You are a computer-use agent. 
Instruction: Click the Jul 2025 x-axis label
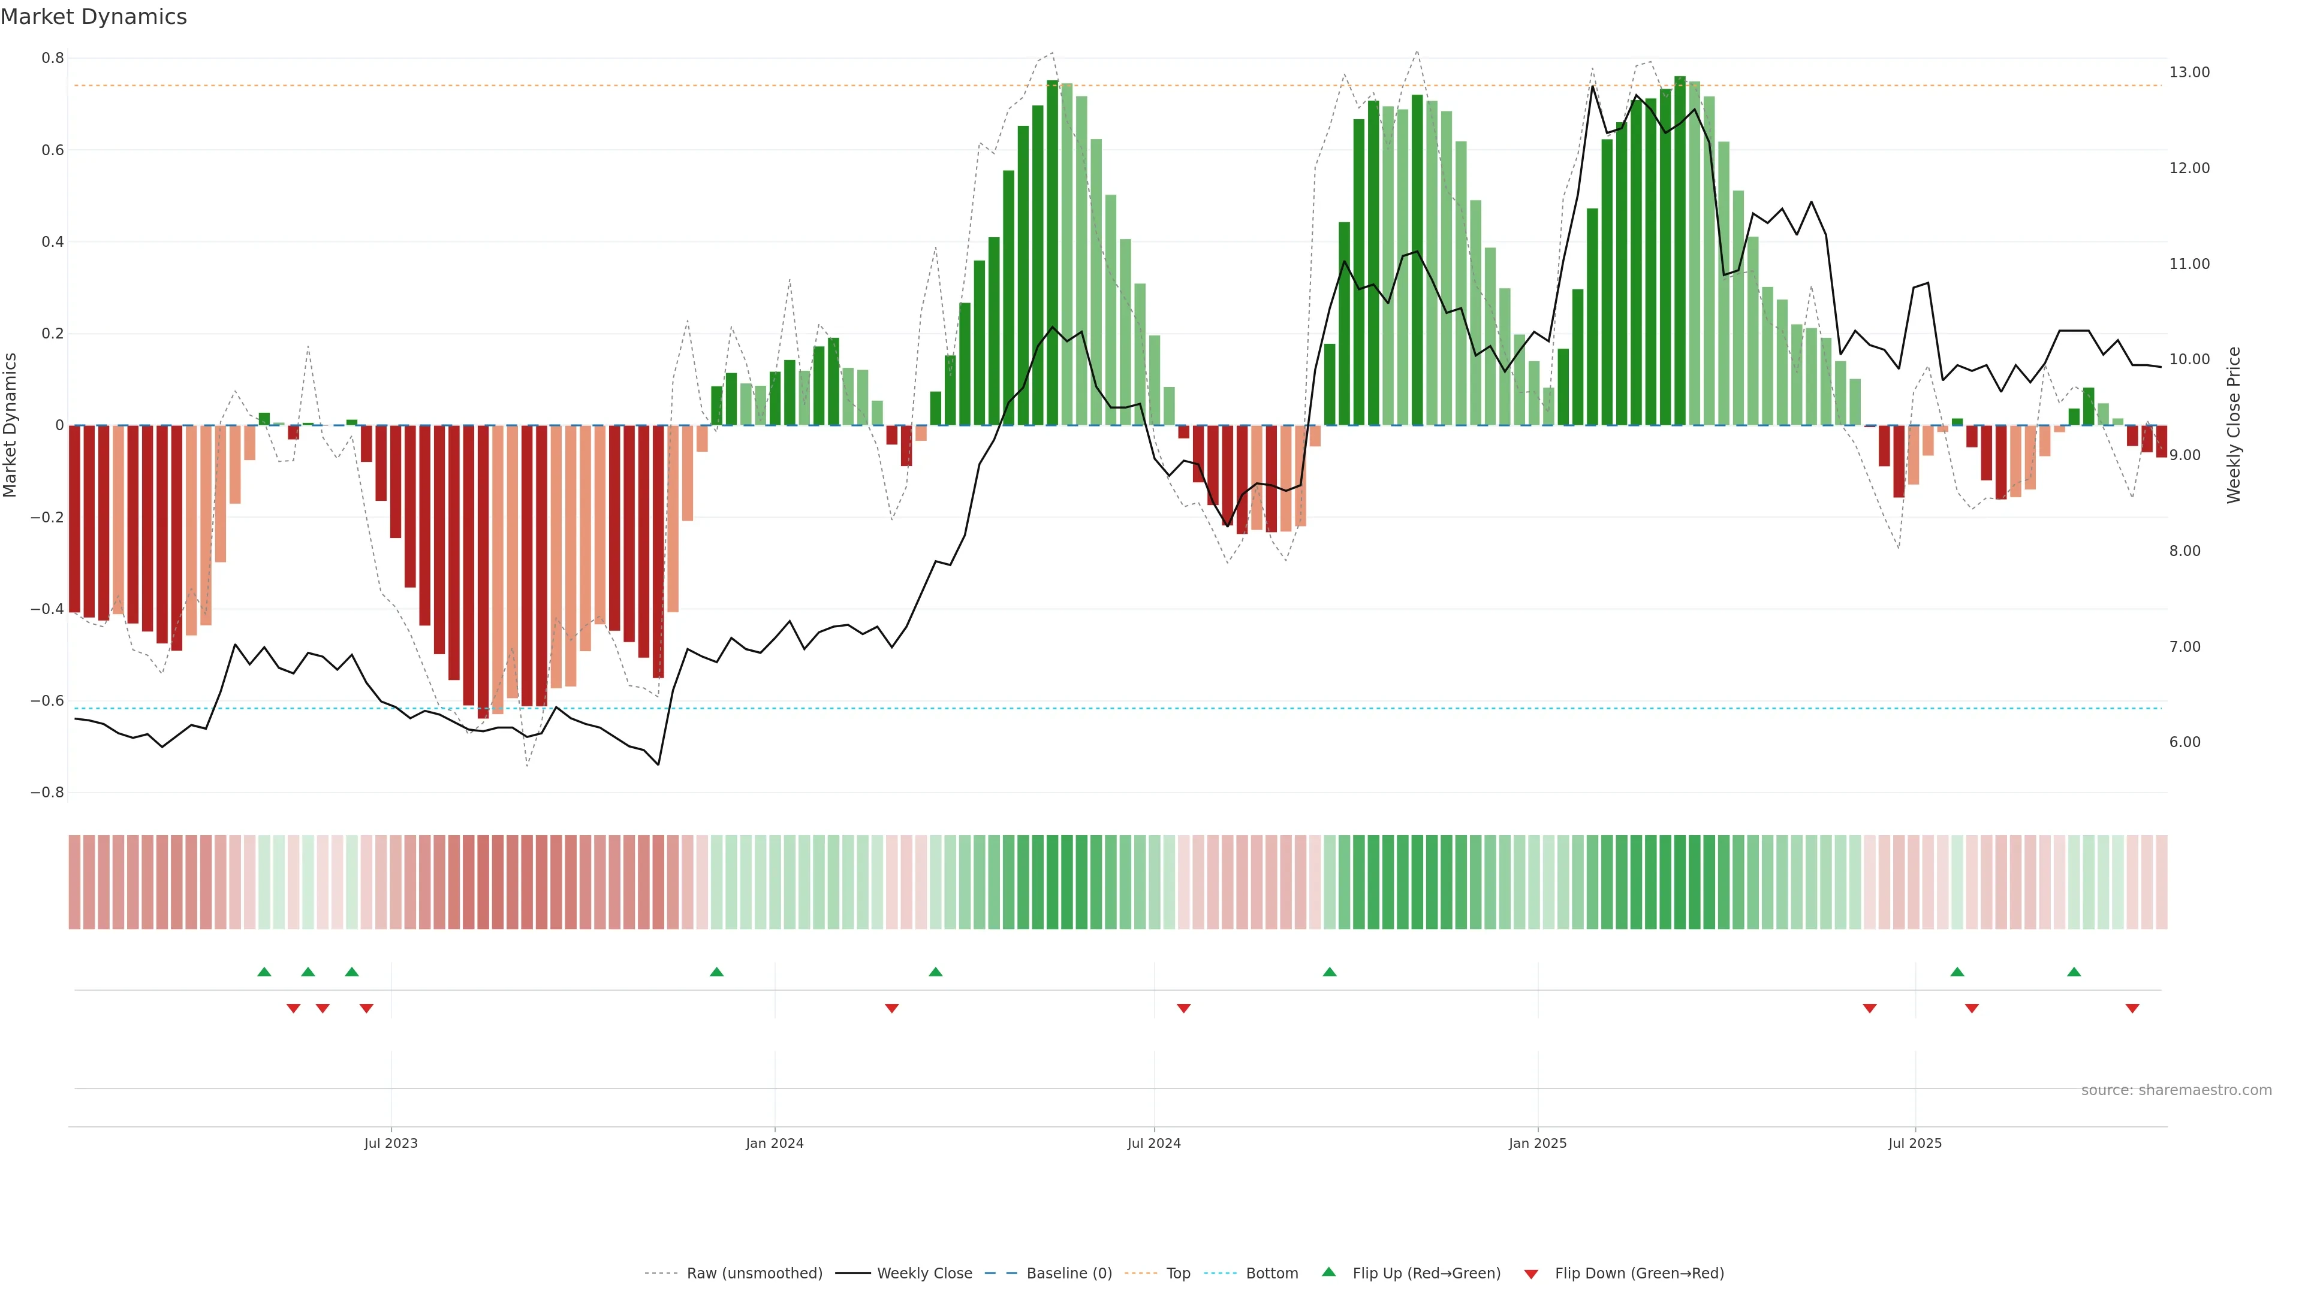pos(1915,1143)
